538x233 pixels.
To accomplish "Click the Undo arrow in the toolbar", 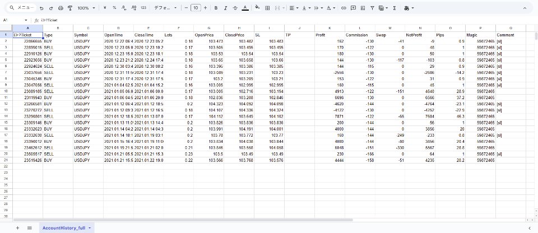I will [41, 8].
